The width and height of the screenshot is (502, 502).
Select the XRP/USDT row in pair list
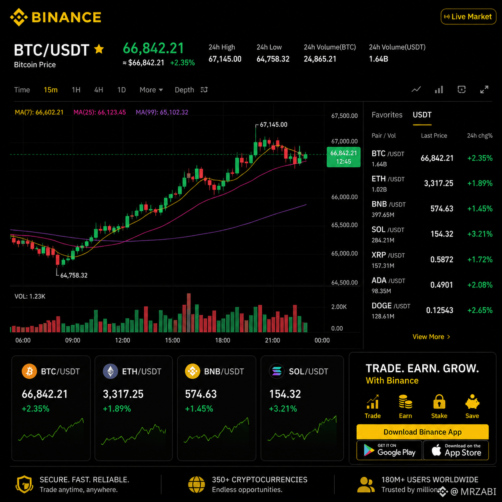pos(432,259)
